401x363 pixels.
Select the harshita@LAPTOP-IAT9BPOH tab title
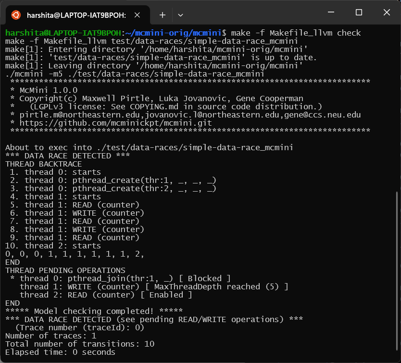[x=76, y=15]
